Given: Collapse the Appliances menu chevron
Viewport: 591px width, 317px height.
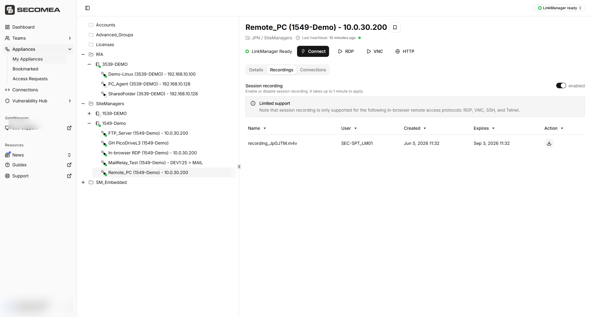Looking at the screenshot, I should (70, 49).
